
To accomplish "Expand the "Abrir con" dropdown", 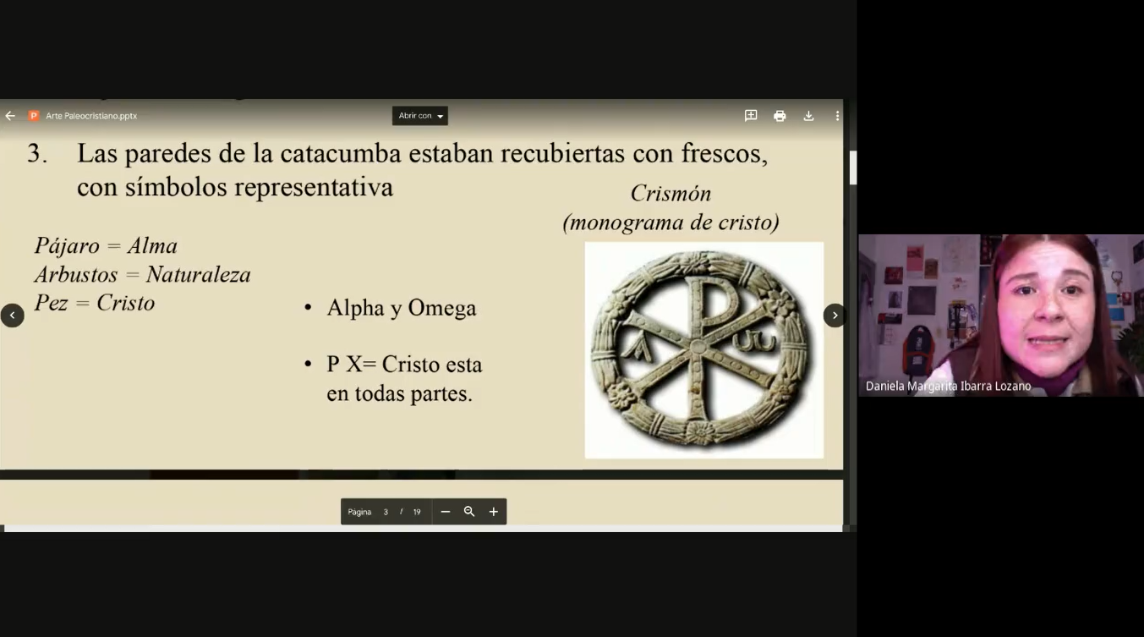I will pyautogui.click(x=420, y=116).
